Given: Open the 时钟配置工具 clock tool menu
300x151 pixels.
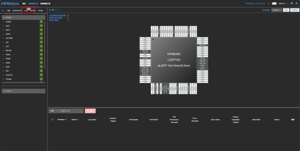Looking at the screenshot, I should coord(45,4).
